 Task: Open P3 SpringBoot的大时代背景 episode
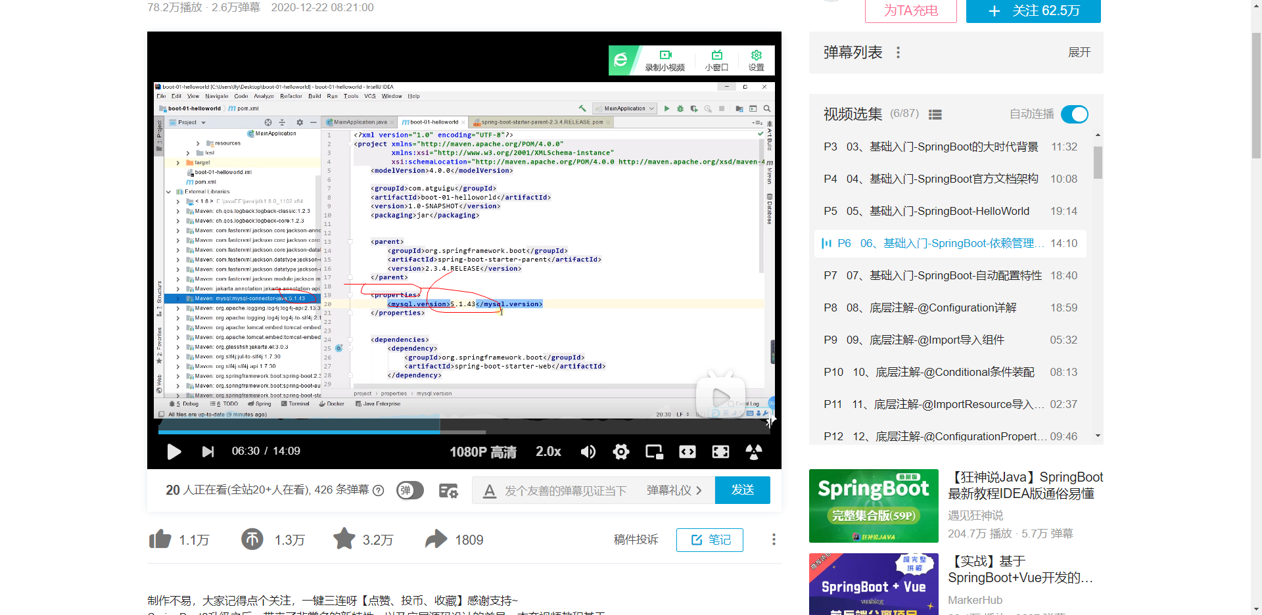click(x=950, y=147)
